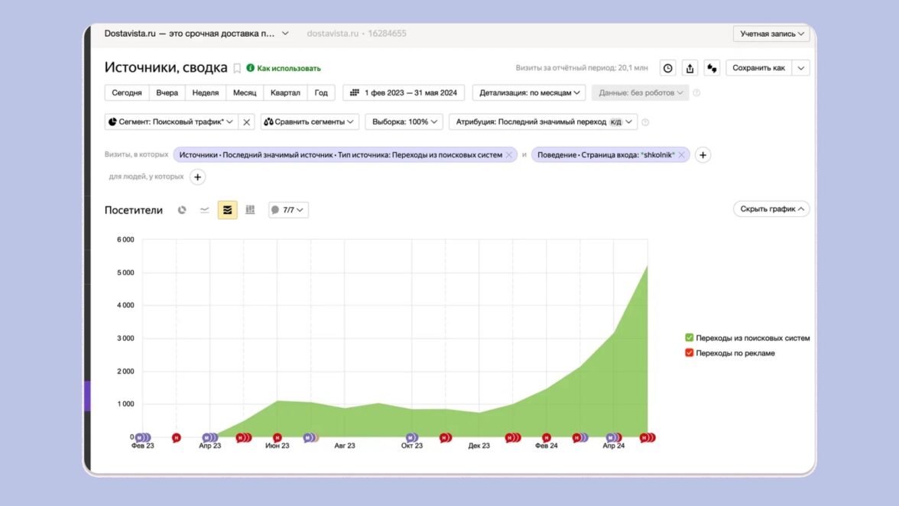899x506 pixels.
Task: Select the stacked area chart icon
Action: (x=227, y=210)
